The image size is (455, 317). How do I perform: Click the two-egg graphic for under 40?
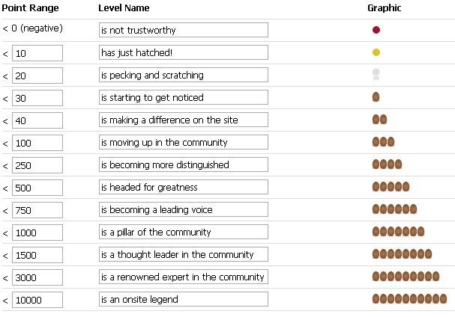[x=379, y=120]
